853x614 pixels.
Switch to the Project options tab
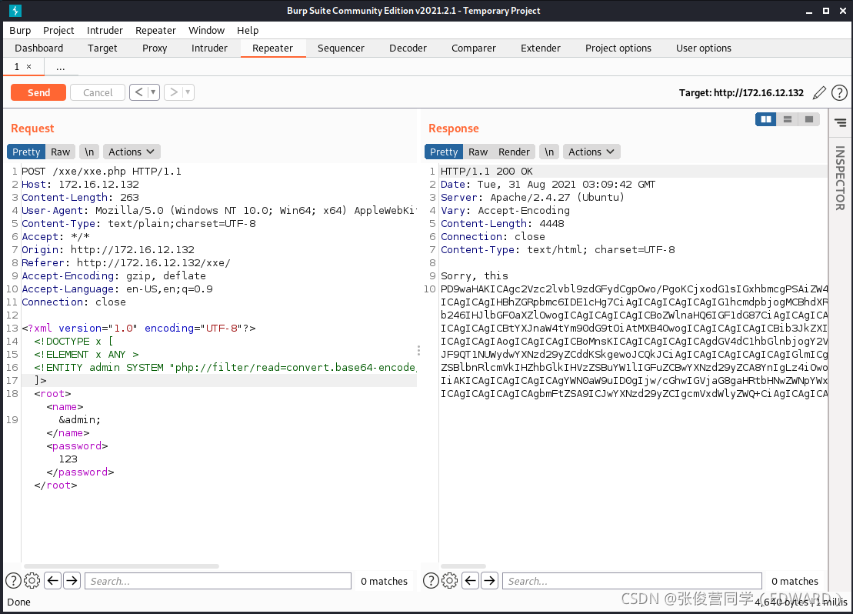click(618, 48)
